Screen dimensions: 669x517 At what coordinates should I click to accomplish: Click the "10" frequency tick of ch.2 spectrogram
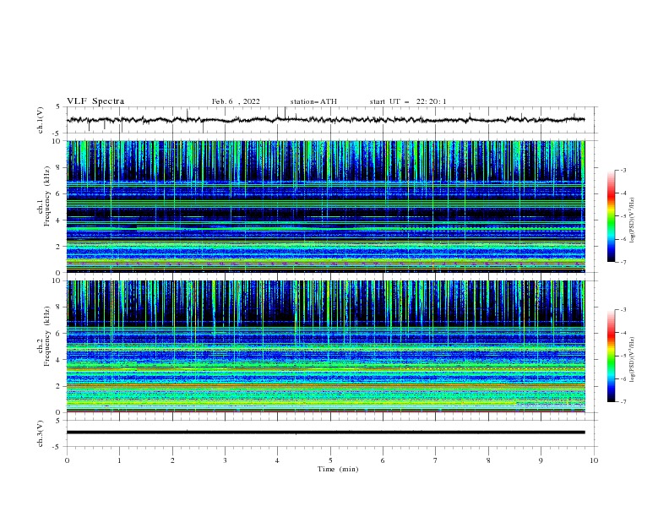[x=57, y=280]
